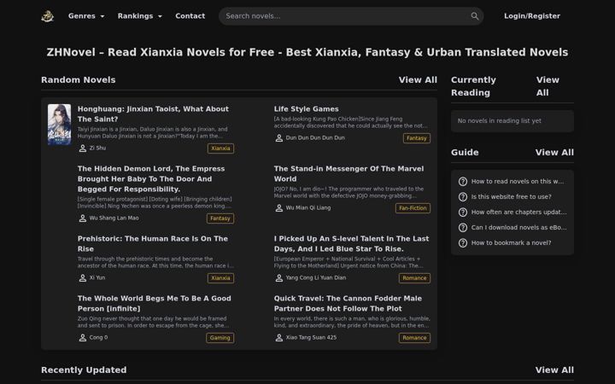Click question icon for 'How to read novels'

point(463,182)
